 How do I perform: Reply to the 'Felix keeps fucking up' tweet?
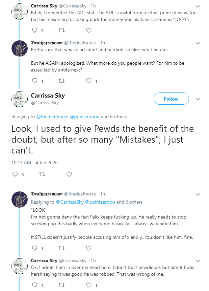(34, 248)
